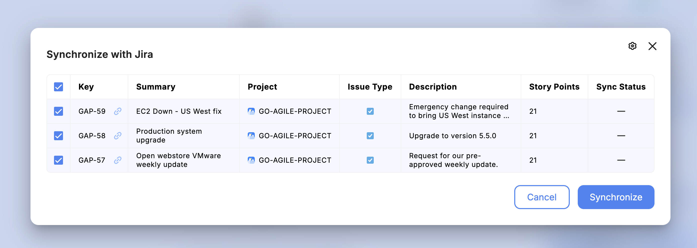Cancel the Jira synchronization
This screenshot has height=248, width=697.
coord(541,197)
